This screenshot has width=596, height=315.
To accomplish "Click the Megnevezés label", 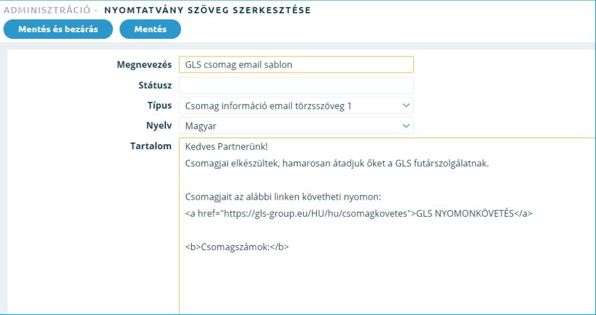I will click(144, 64).
